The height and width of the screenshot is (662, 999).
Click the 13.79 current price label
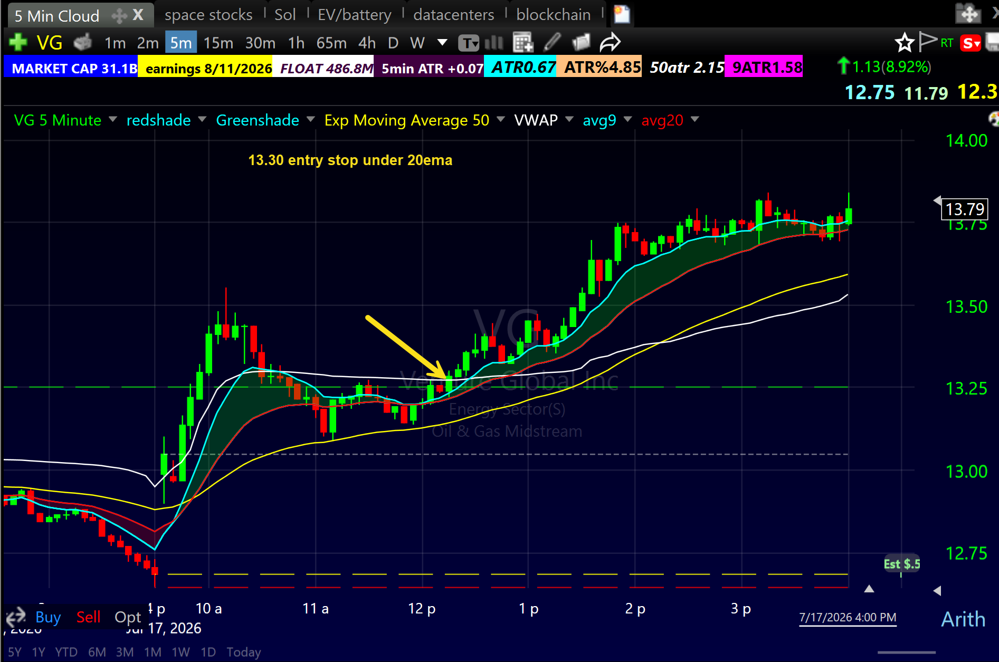965,209
